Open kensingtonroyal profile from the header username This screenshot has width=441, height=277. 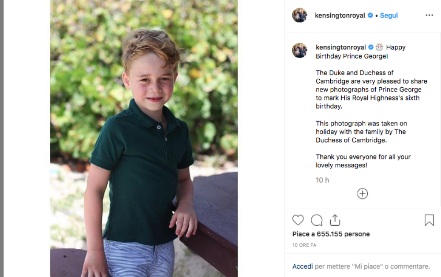[x=340, y=15]
